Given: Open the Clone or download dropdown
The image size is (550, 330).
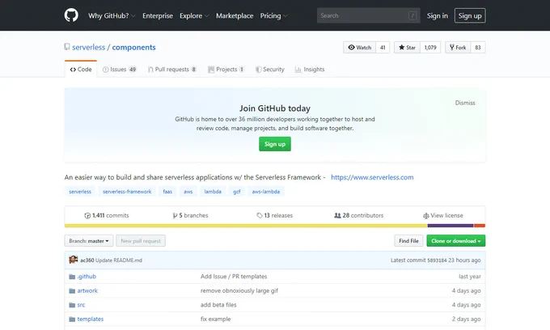Looking at the screenshot, I should click(456, 241).
